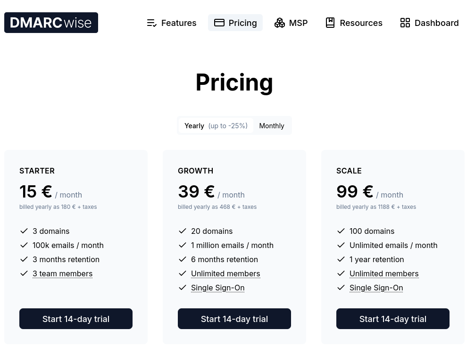Click '3 team members' dotted link
475x347 pixels.
coord(62,274)
